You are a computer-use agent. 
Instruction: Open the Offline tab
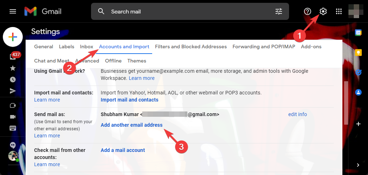pyautogui.click(x=113, y=61)
